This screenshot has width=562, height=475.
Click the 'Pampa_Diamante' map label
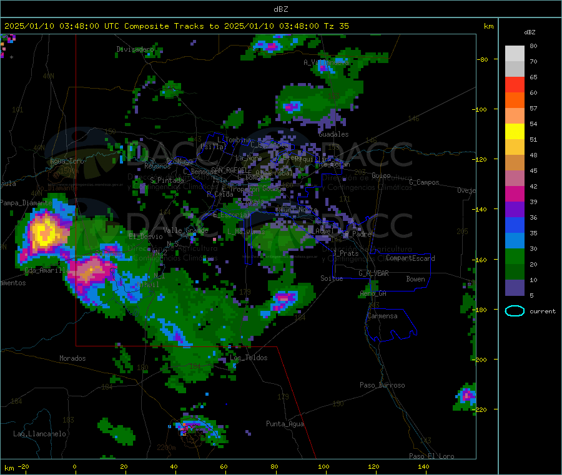pos(26,203)
